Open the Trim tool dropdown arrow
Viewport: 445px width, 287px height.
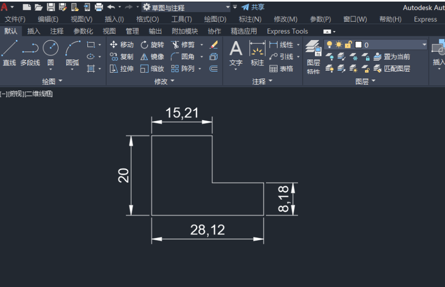[202, 45]
